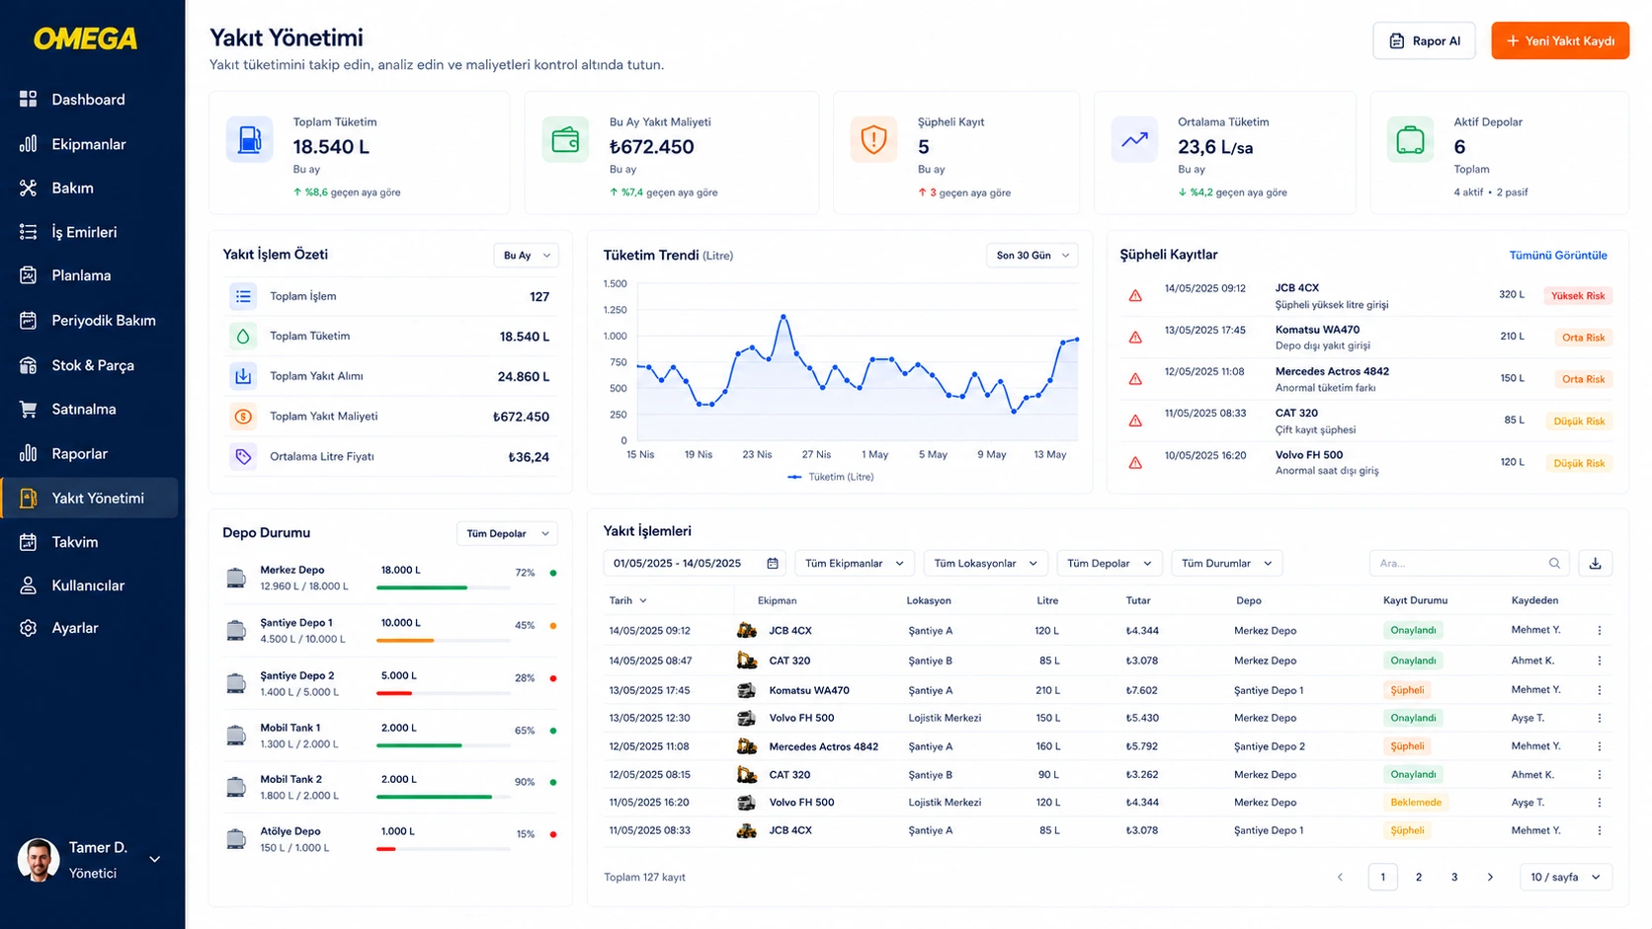1652x929 pixels.
Task: Open row menu for first JCB 4CX entry
Action: pyautogui.click(x=1599, y=630)
